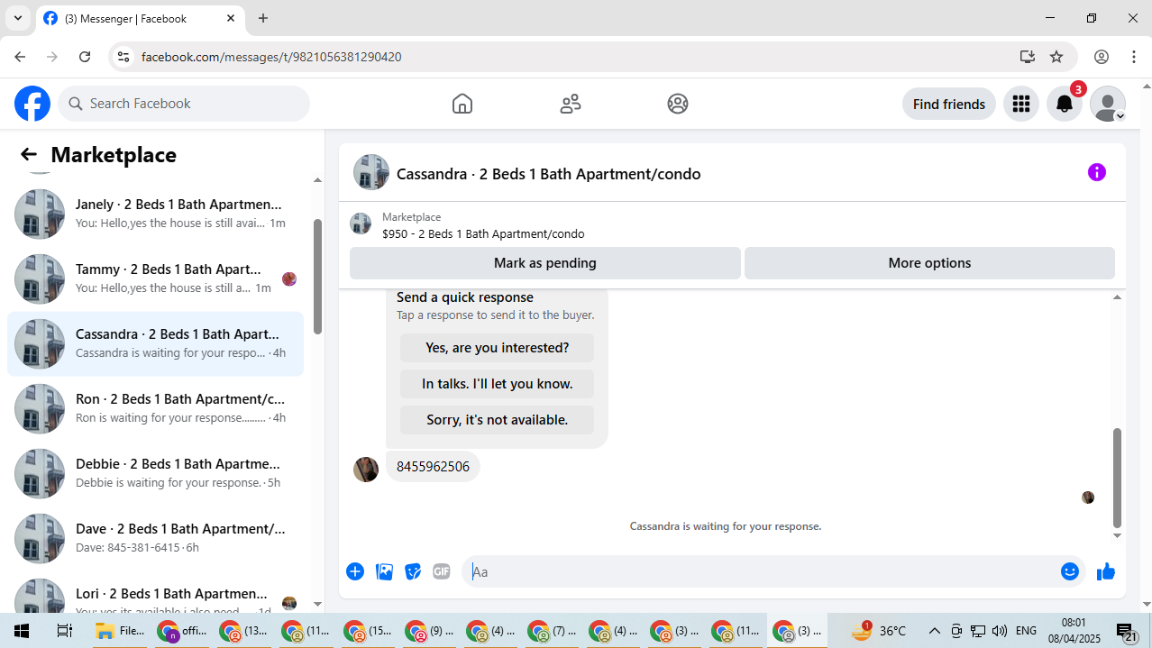Open the Facebook logo home link
This screenshot has height=648, width=1152.
pyautogui.click(x=32, y=104)
